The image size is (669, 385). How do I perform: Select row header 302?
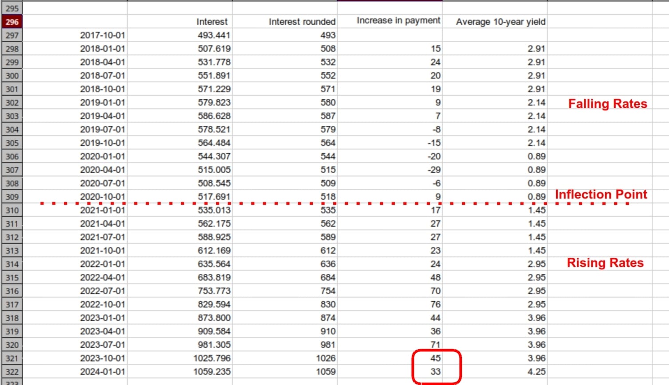pos(12,102)
